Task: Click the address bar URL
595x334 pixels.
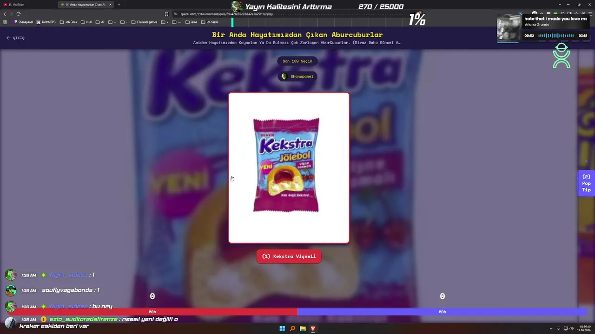Action: tap(227, 14)
